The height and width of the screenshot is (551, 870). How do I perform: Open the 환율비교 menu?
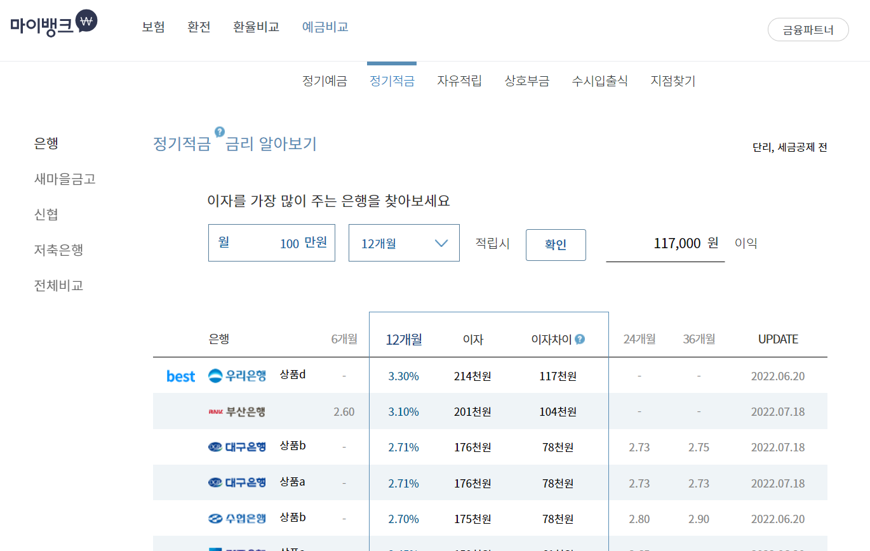pyautogui.click(x=257, y=27)
